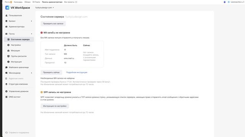The width and height of the screenshot is (245, 137).
Task: Open Файловое хранилище in sidebar
Action: 19,67
